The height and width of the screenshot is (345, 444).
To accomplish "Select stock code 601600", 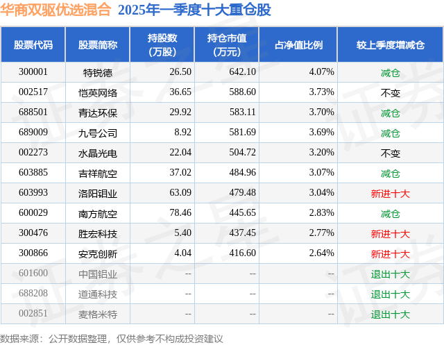I will 33,273.
